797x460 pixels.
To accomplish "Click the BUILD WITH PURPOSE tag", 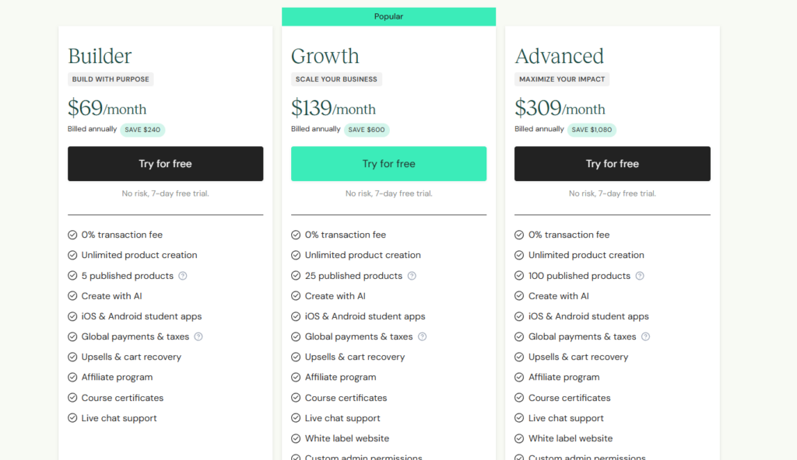I will (111, 79).
